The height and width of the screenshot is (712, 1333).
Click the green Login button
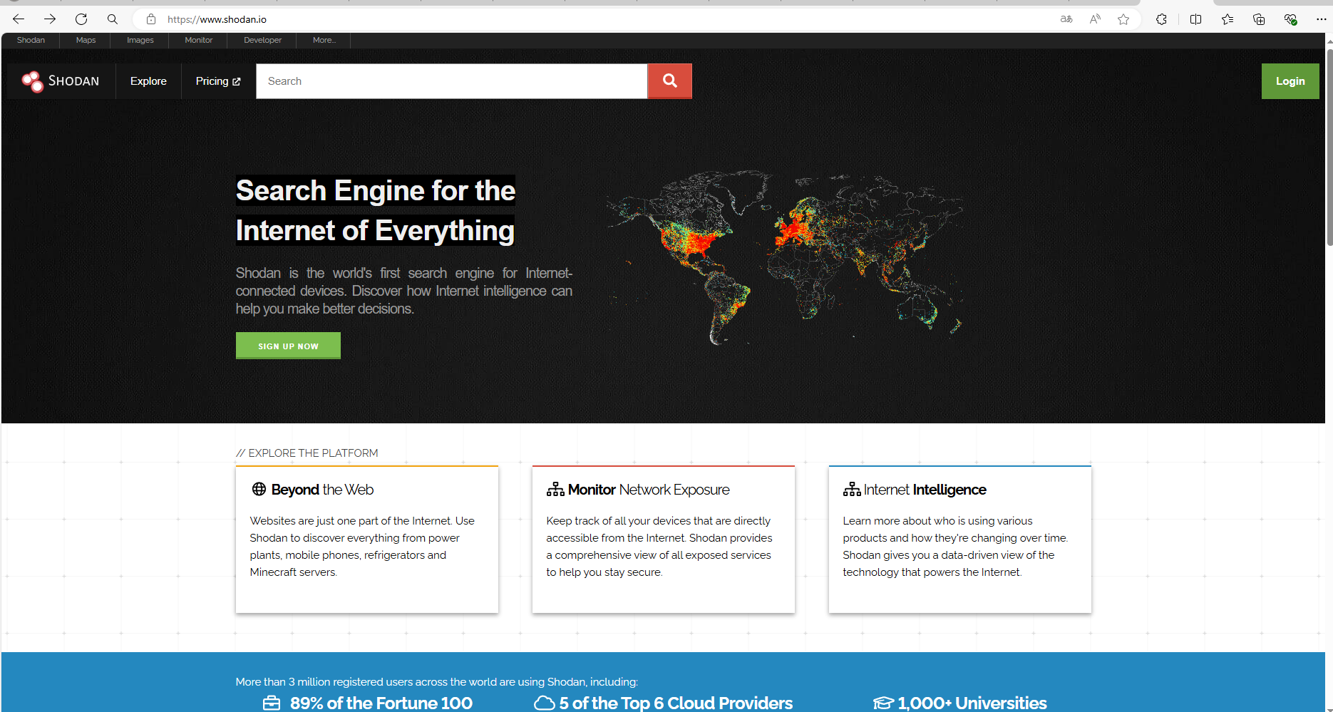[x=1290, y=81]
